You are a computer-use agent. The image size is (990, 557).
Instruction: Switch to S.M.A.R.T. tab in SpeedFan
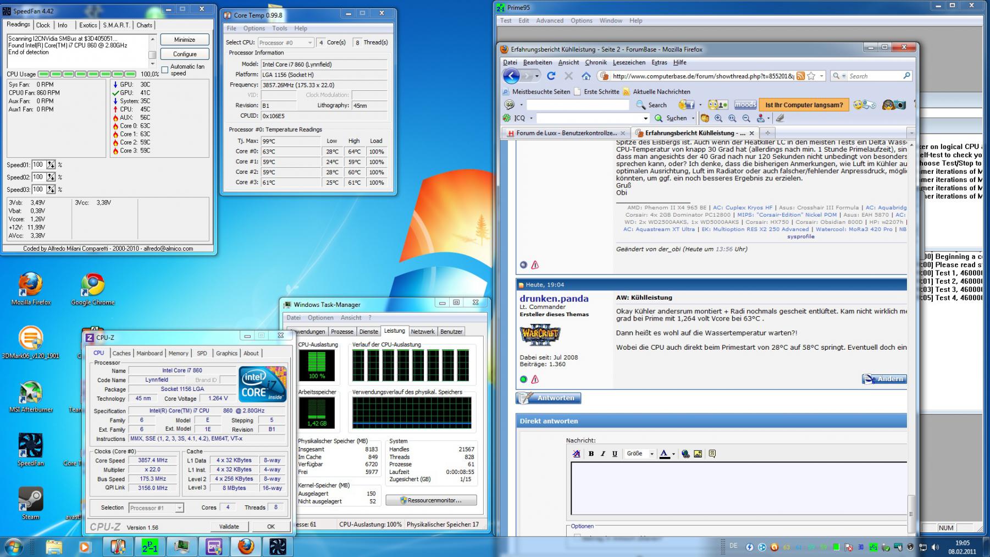[x=117, y=25]
